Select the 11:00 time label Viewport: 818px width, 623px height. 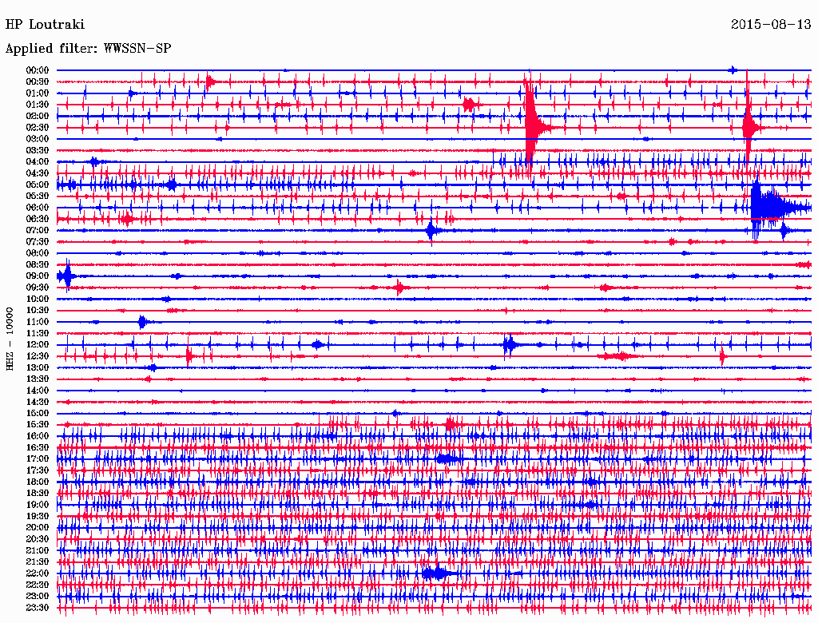coord(38,322)
